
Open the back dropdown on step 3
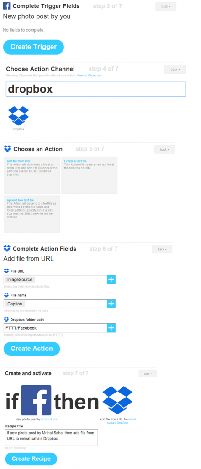166,6
